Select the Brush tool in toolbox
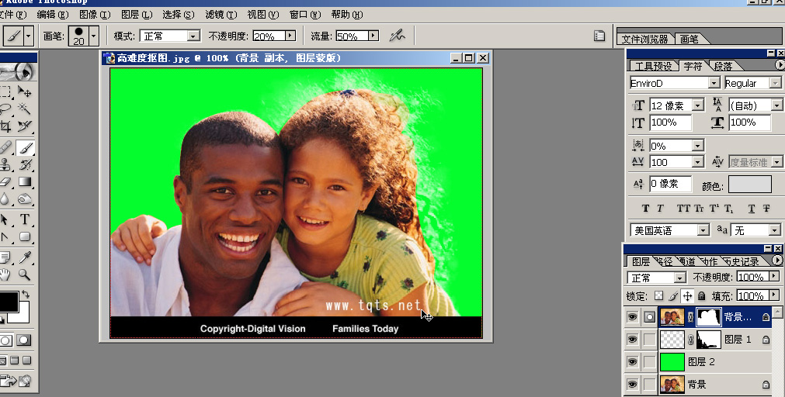Screen dimensions: 785x397 (25, 147)
